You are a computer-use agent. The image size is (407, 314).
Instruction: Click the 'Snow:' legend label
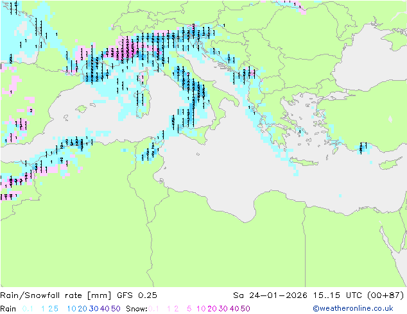tap(137, 309)
